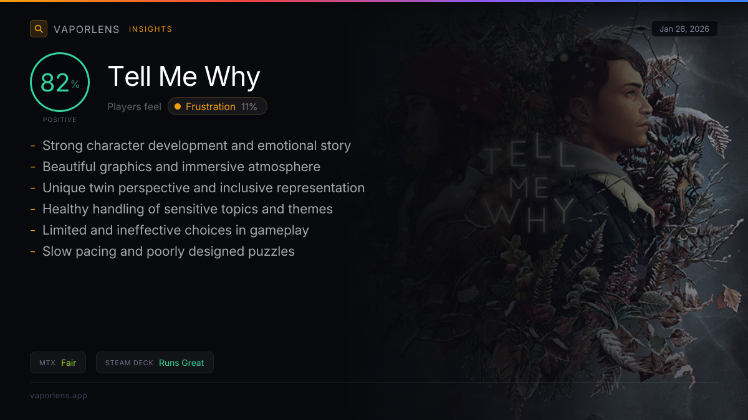Select 'Strong character development and emotional story' point
This screenshot has width=748, height=420.
click(196, 146)
